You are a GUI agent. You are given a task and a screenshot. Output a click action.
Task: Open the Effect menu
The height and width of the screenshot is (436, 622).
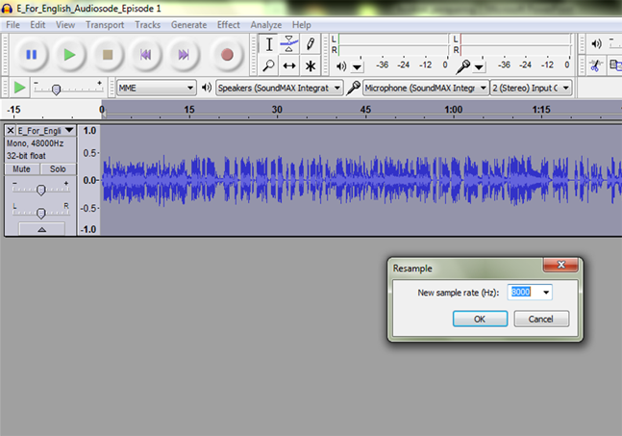(229, 24)
